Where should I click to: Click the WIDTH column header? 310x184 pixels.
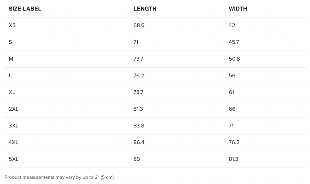(x=238, y=9)
